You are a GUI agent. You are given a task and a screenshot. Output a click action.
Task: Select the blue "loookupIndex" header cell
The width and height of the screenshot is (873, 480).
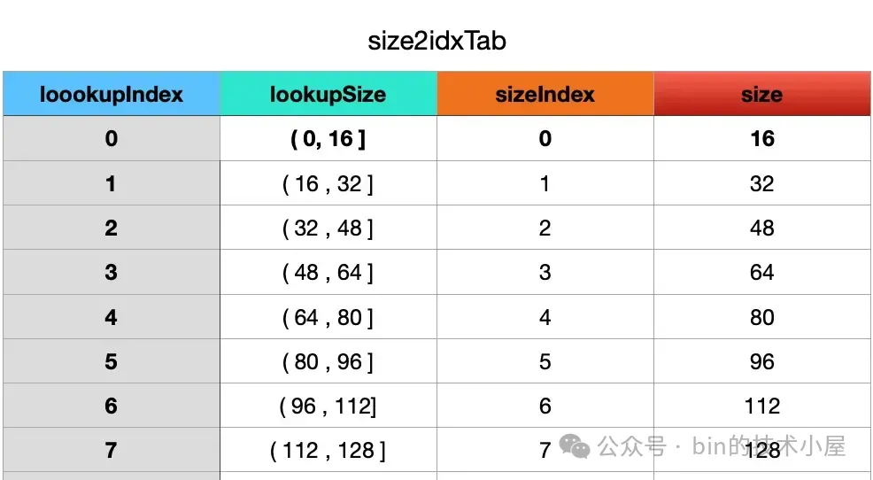[x=111, y=94]
